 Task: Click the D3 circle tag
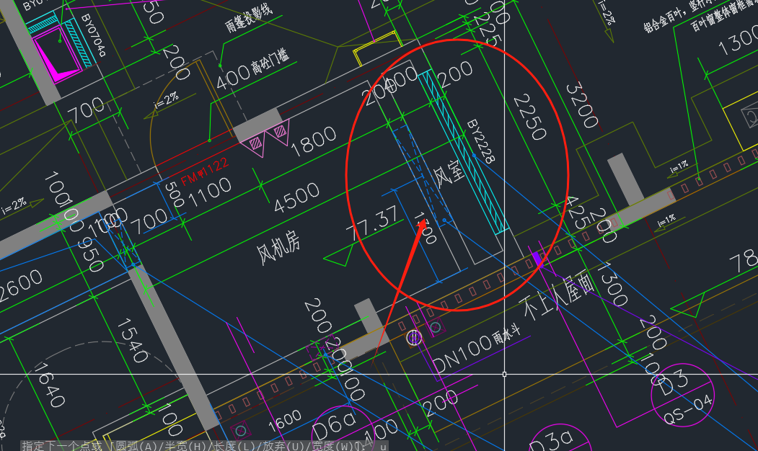tap(682, 396)
